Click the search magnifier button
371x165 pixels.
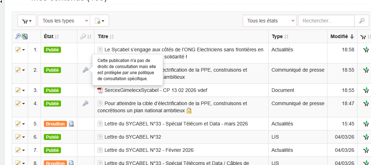coord(362,21)
